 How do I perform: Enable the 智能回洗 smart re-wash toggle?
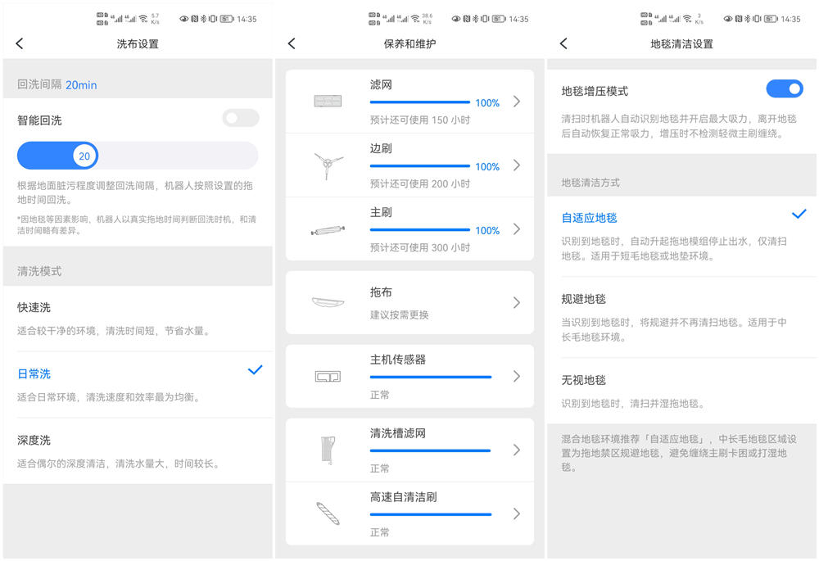click(x=240, y=118)
